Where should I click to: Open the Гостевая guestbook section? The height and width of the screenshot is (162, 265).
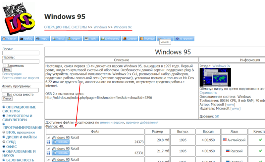147,39
